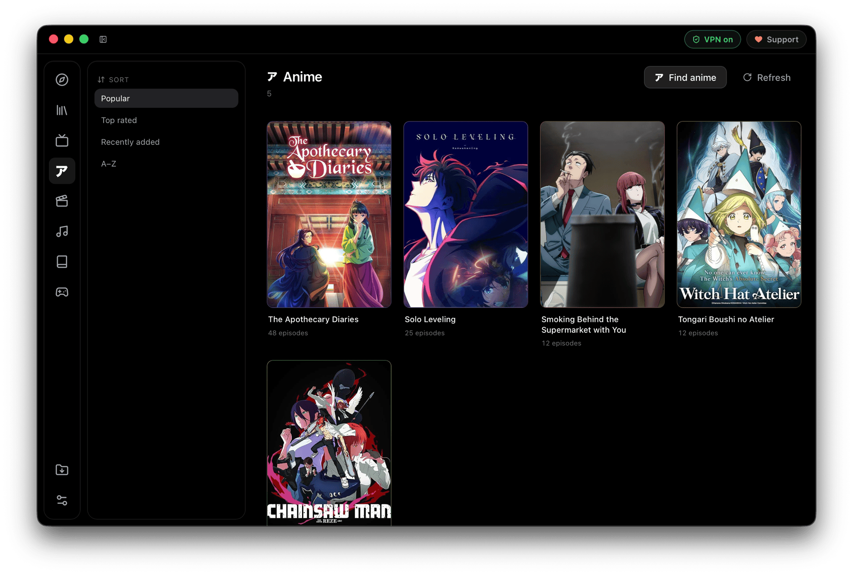
Task: Open The Apothecary Diaries poster
Action: 329,214
